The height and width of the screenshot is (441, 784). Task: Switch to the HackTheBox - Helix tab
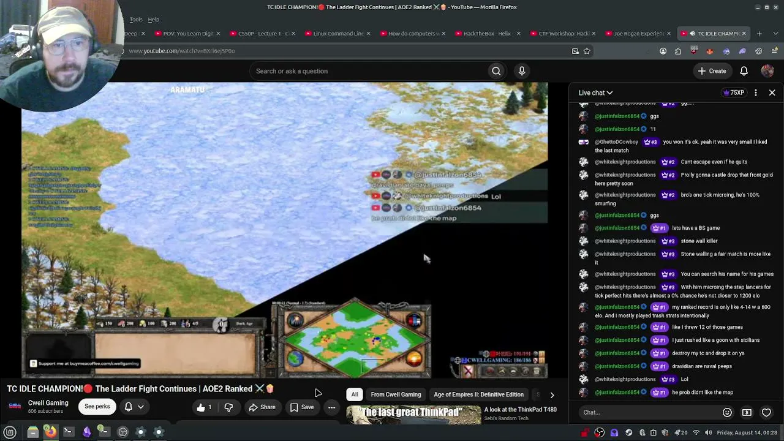coord(488,34)
